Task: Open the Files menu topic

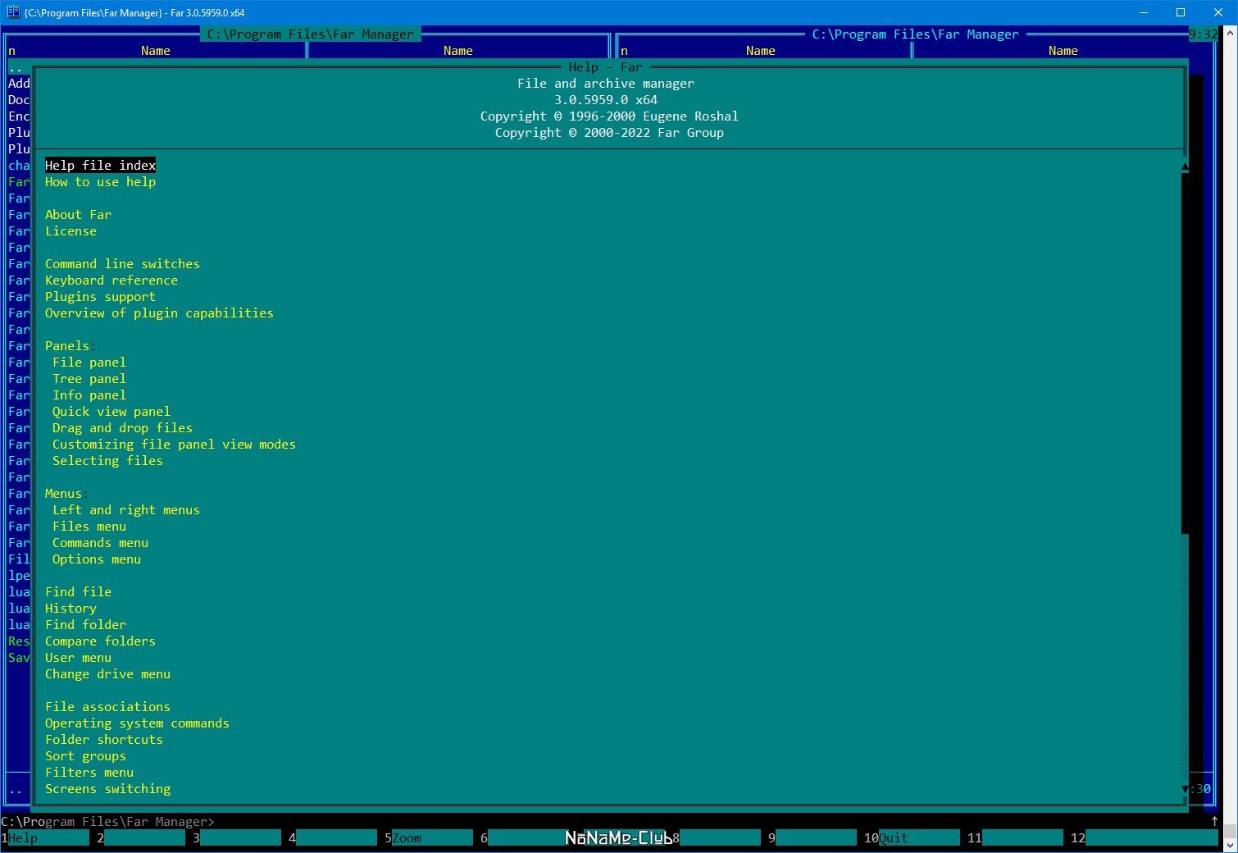Action: click(x=89, y=527)
